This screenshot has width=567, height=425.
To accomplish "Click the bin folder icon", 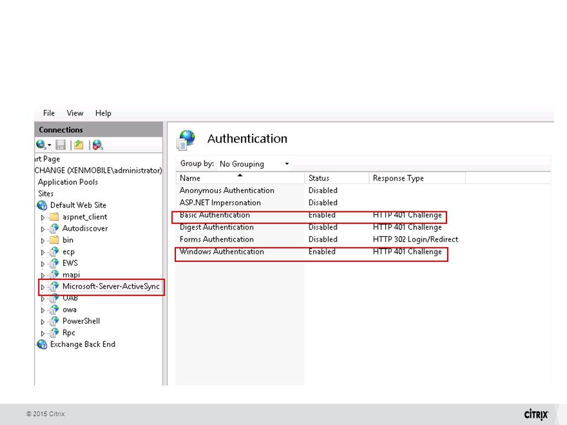I will pos(54,240).
